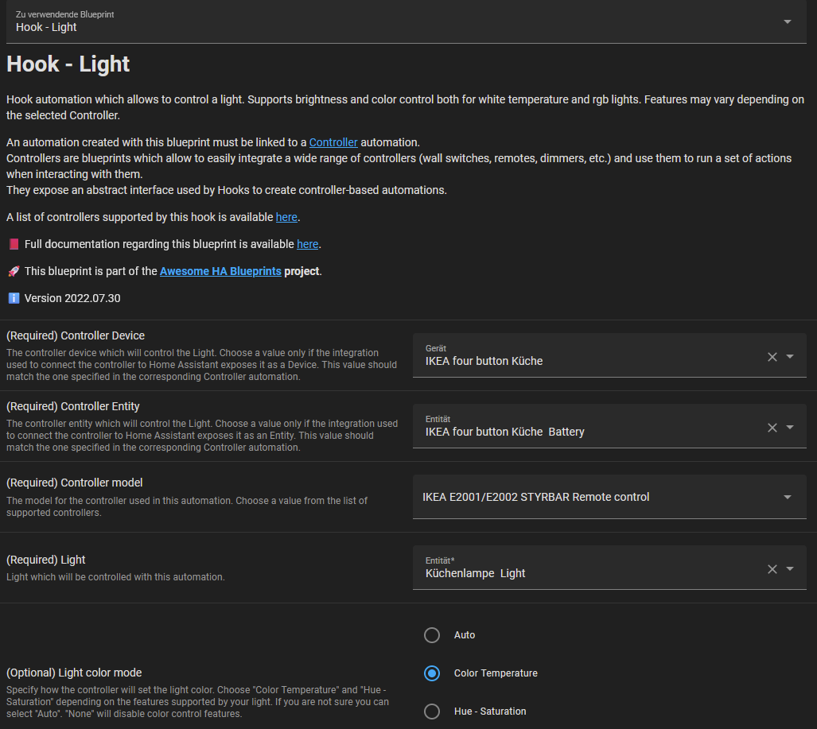The width and height of the screenshot is (817, 729).
Task: Open the Controller Entity dropdown arrow
Action: [x=790, y=428]
